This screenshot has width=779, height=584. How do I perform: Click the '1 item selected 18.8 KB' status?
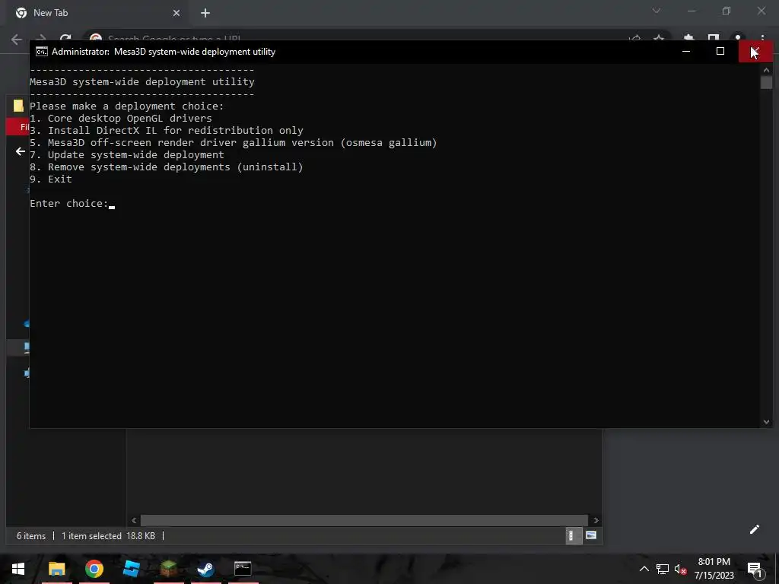[108, 536]
